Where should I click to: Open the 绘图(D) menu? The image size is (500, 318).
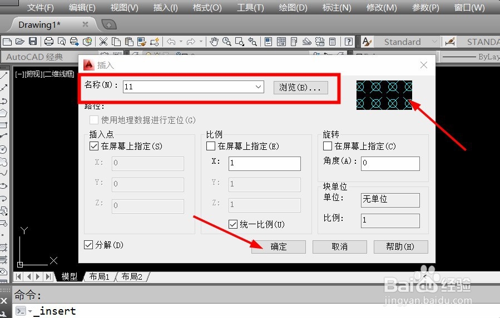tap(293, 7)
